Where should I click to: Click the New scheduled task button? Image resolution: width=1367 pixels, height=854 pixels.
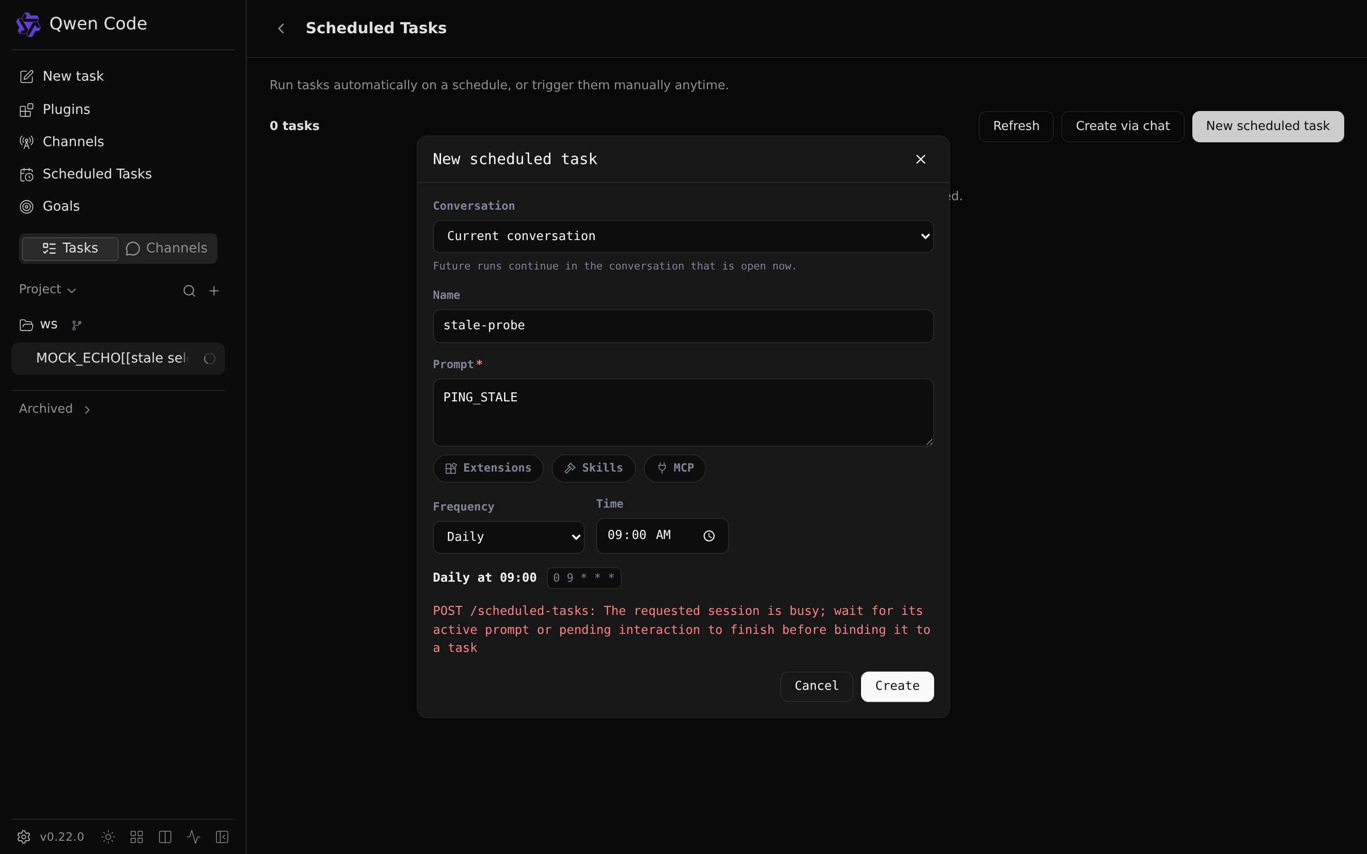[1268, 126]
